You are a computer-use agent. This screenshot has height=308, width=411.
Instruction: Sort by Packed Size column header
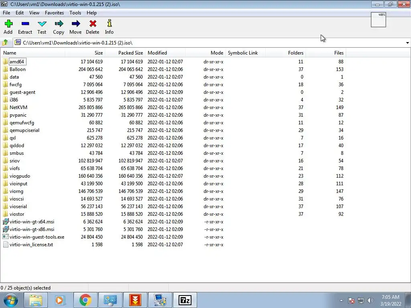[125, 53]
